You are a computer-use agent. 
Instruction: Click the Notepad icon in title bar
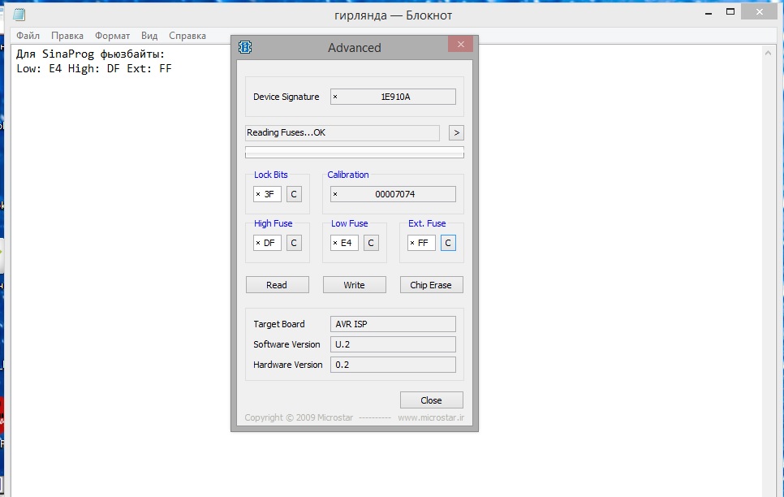click(x=19, y=15)
